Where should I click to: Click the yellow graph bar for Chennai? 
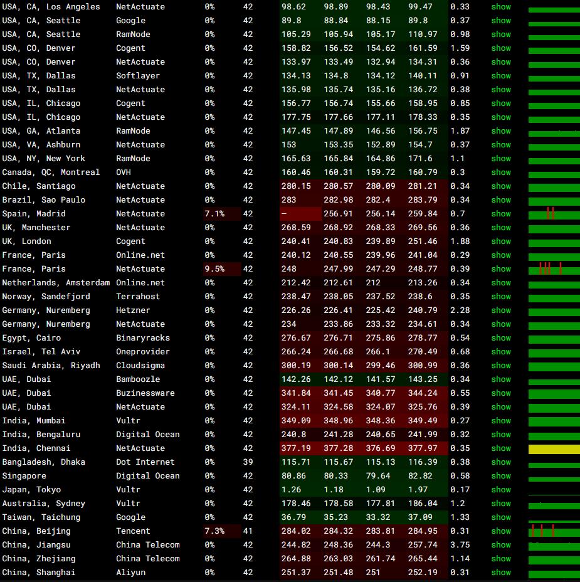[554, 449]
